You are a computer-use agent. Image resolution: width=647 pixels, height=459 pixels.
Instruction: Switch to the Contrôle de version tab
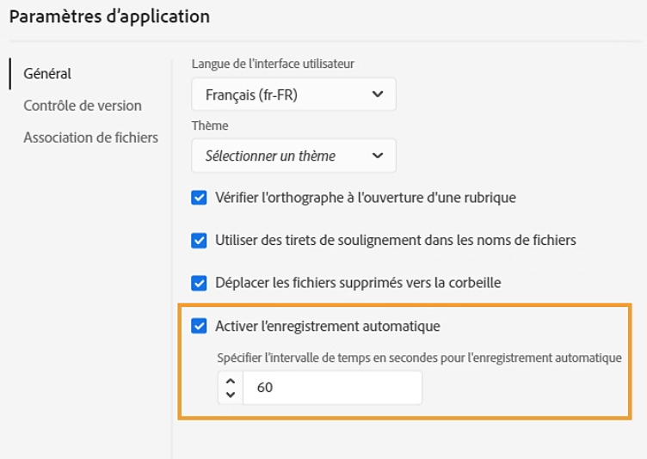[83, 106]
